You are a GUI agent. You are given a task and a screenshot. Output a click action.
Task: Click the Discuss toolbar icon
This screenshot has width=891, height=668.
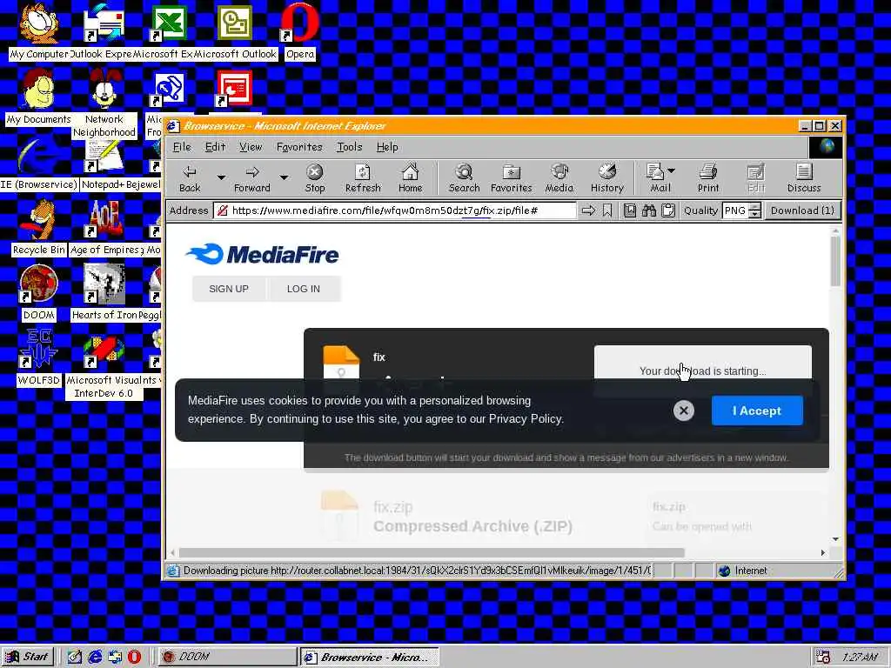click(x=804, y=178)
